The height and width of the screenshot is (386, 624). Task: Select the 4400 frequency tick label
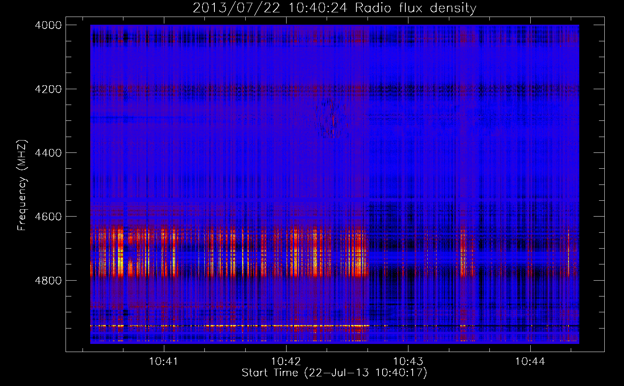point(48,153)
